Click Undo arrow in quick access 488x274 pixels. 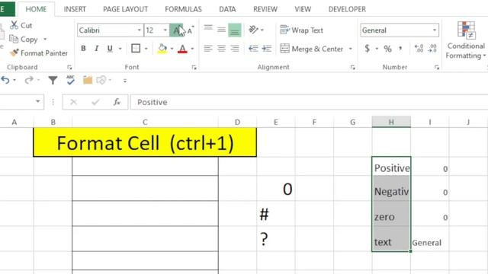point(5,80)
